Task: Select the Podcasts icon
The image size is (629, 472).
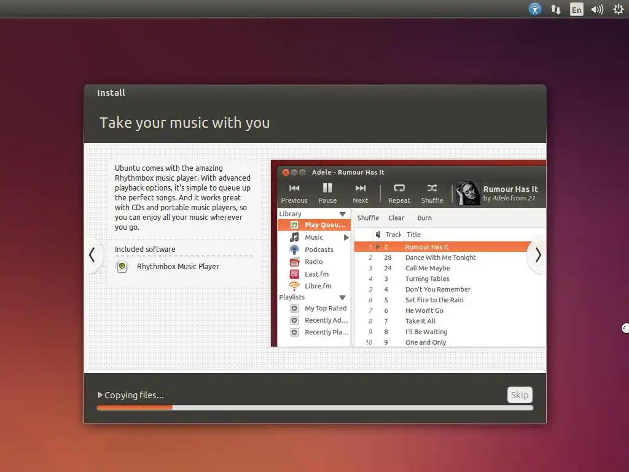Action: [x=294, y=250]
